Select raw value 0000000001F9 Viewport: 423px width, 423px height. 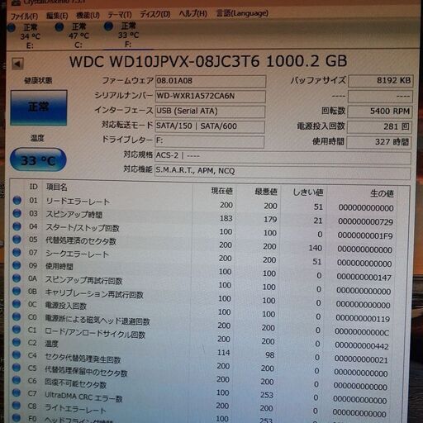pyautogui.click(x=365, y=236)
